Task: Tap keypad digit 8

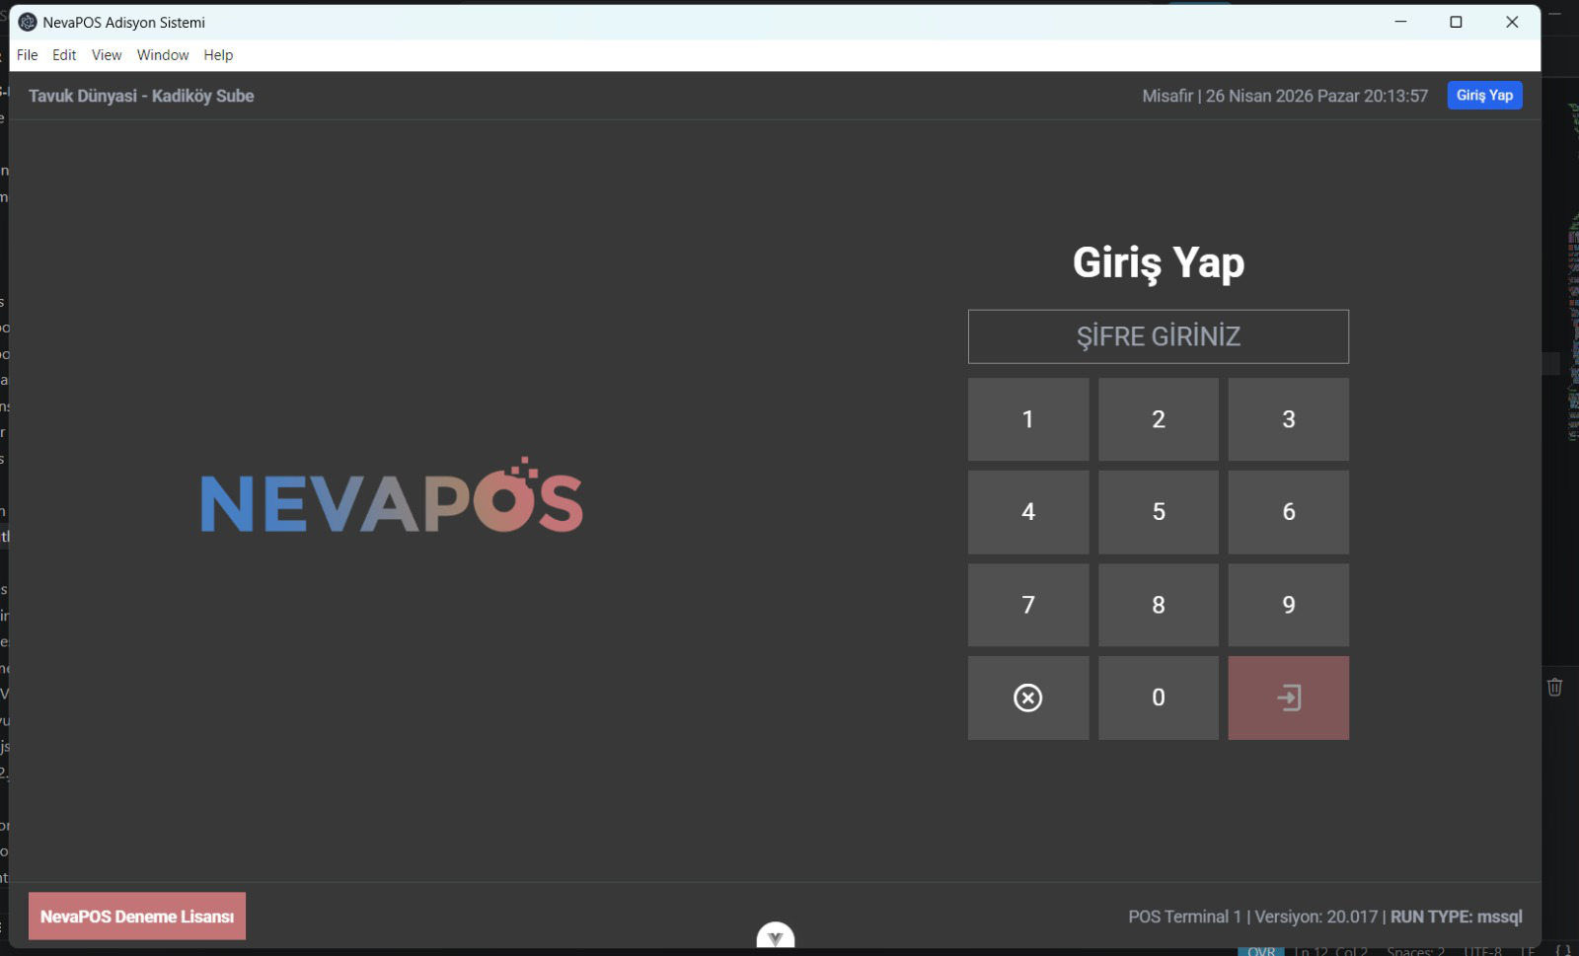Action: click(1159, 605)
